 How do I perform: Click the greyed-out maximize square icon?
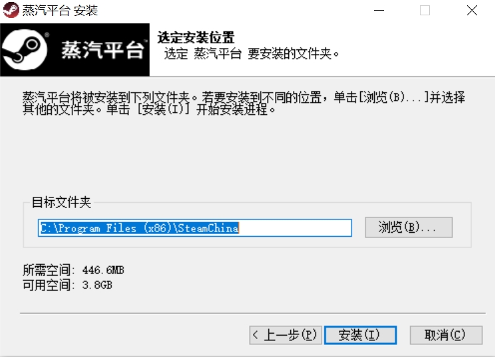[425, 11]
